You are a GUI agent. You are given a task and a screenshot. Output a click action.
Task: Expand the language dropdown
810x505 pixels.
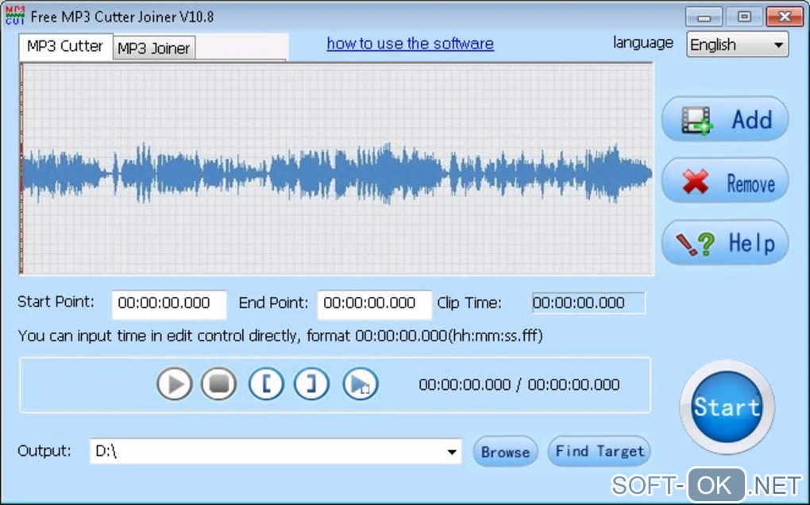coord(737,44)
